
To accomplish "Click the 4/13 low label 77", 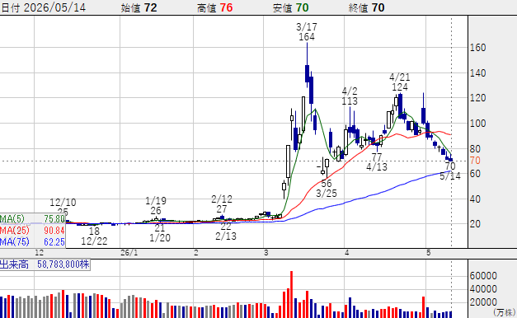I will (x=377, y=157).
